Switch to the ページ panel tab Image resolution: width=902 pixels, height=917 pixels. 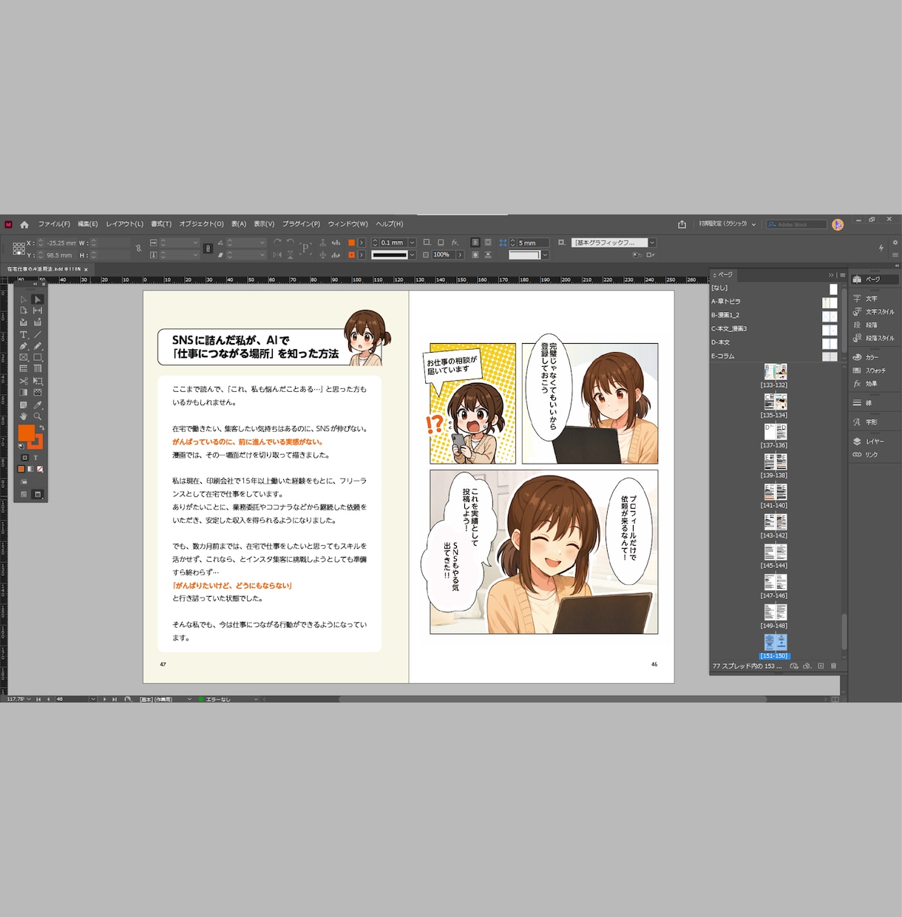[723, 274]
